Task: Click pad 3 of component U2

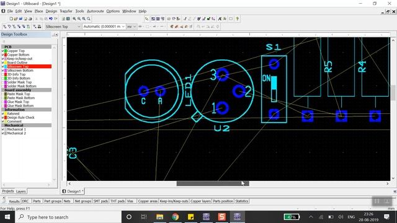Action: pyautogui.click(x=223, y=74)
